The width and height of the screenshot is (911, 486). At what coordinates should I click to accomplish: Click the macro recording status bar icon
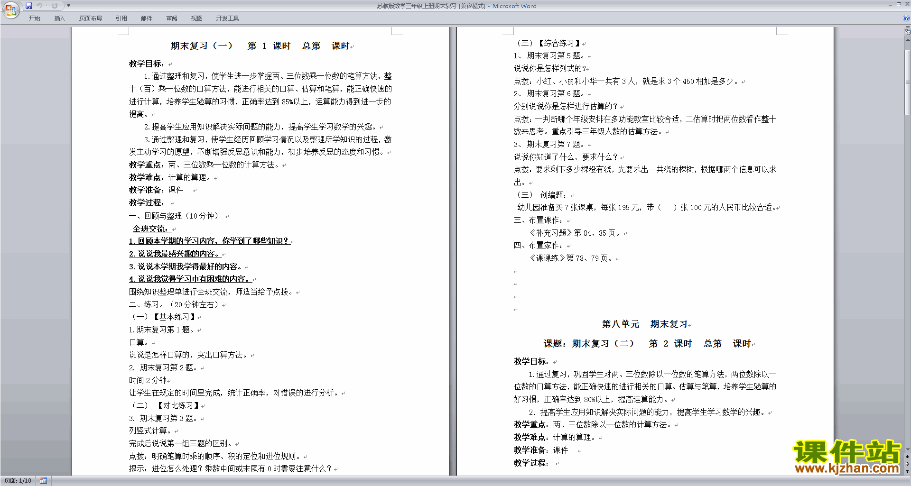coord(44,481)
